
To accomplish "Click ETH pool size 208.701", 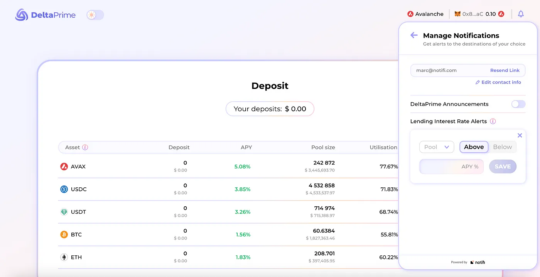I will 324,253.
